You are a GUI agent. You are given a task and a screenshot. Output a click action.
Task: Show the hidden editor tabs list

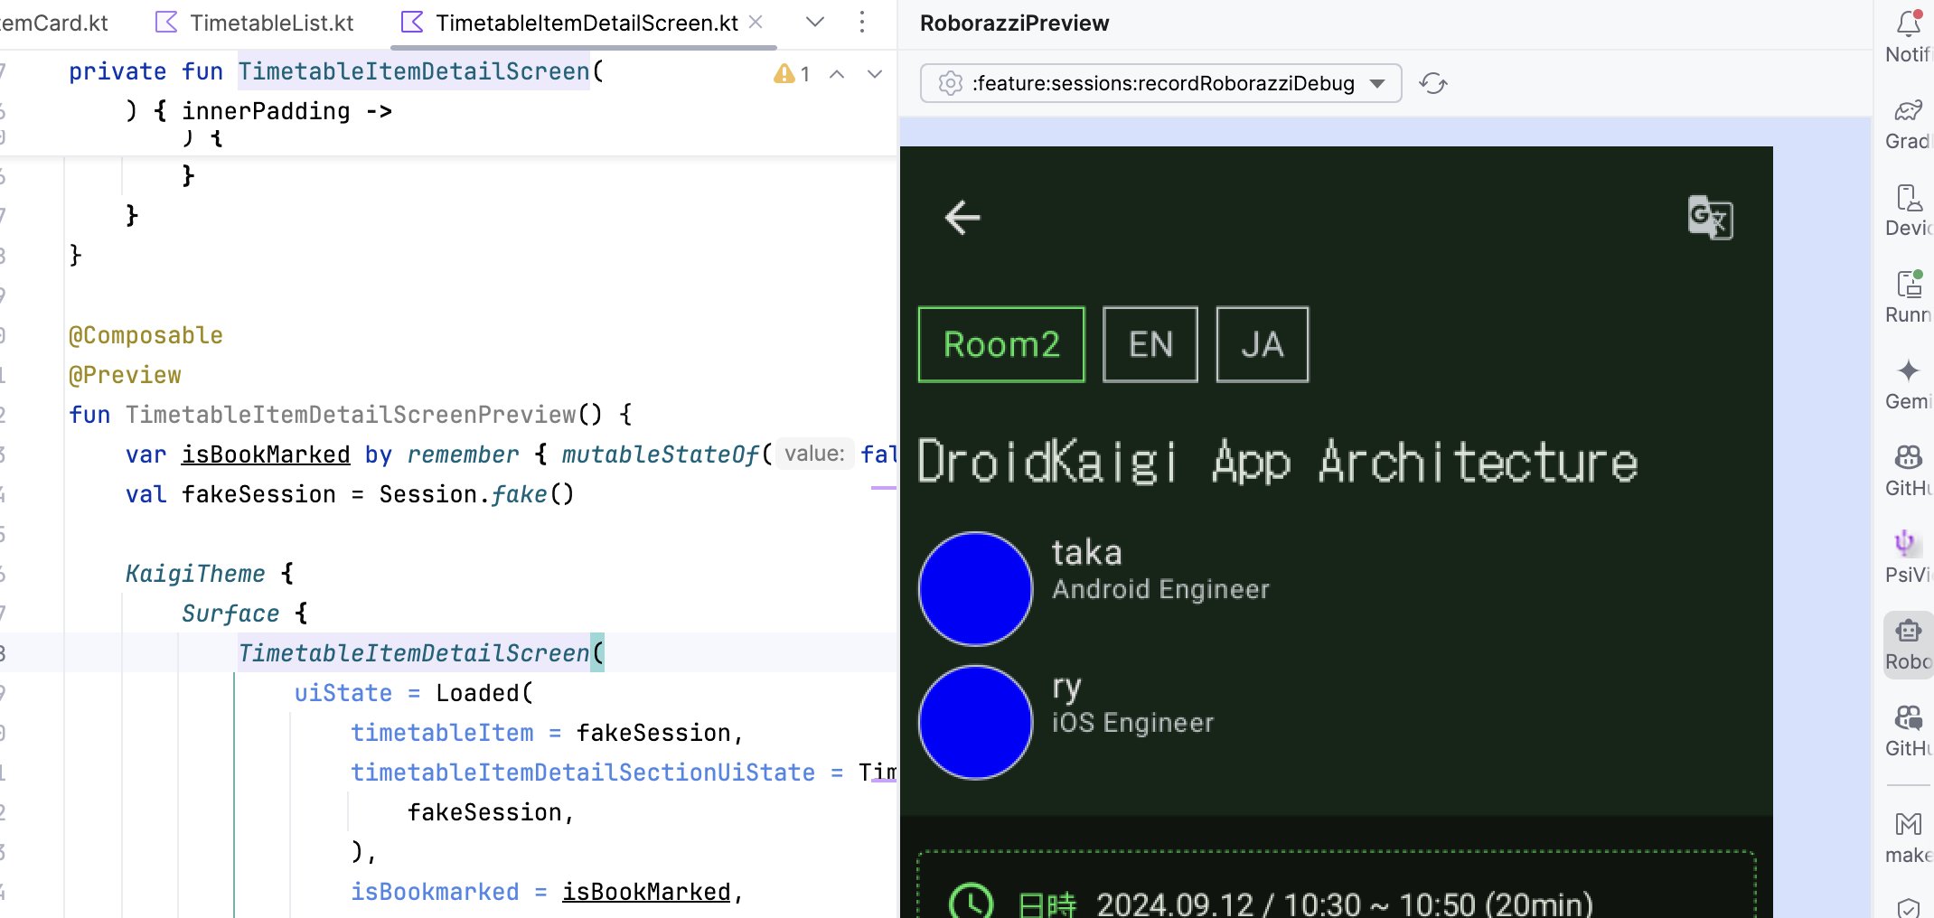pos(815,22)
